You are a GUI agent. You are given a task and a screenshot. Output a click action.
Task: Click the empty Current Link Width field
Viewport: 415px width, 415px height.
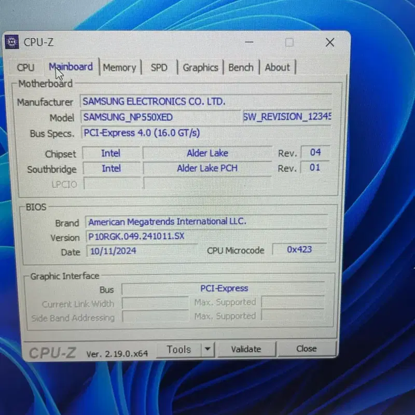[155, 303]
